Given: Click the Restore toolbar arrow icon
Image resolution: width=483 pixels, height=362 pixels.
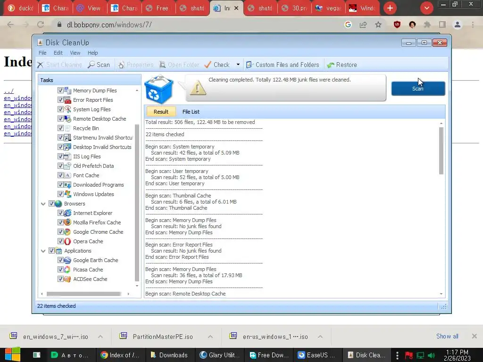Looking at the screenshot, I should pyautogui.click(x=331, y=65).
